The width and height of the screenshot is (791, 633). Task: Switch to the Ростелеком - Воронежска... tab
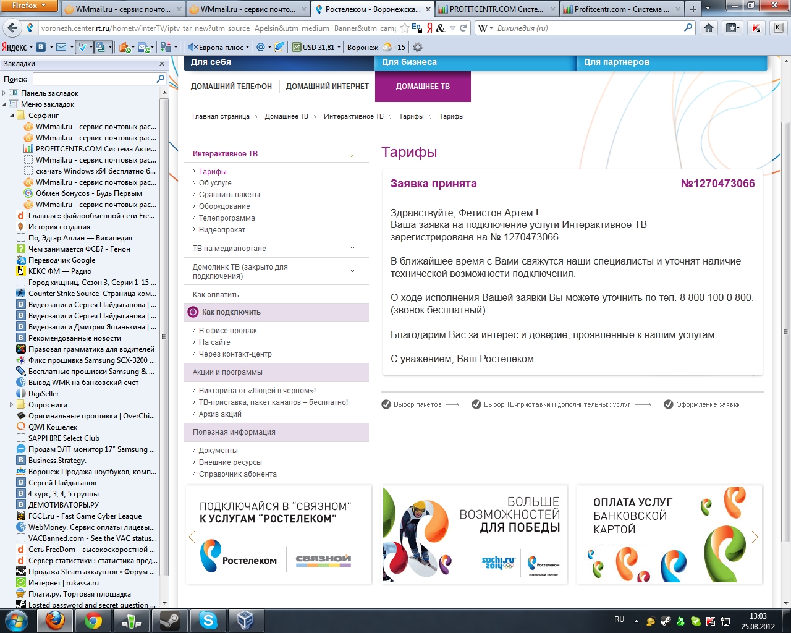(373, 9)
